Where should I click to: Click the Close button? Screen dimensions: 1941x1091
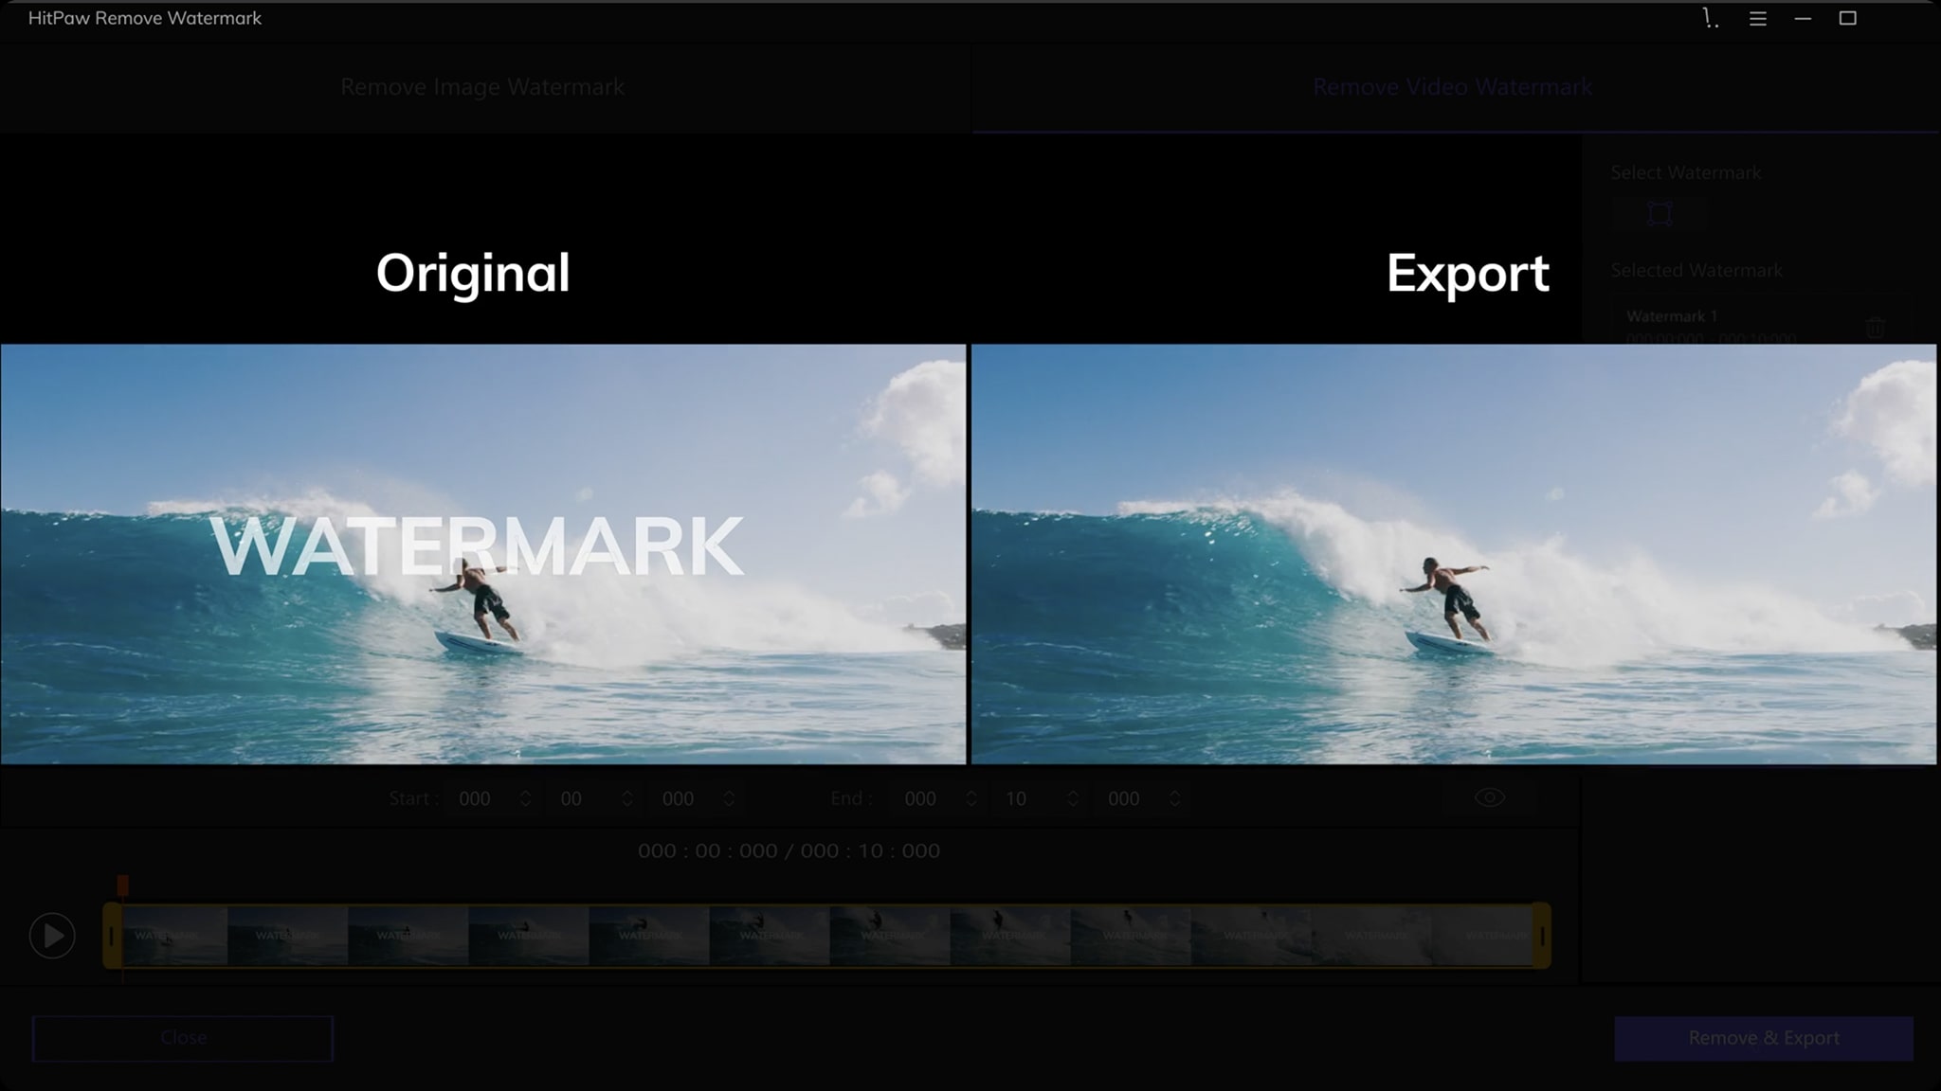(183, 1038)
